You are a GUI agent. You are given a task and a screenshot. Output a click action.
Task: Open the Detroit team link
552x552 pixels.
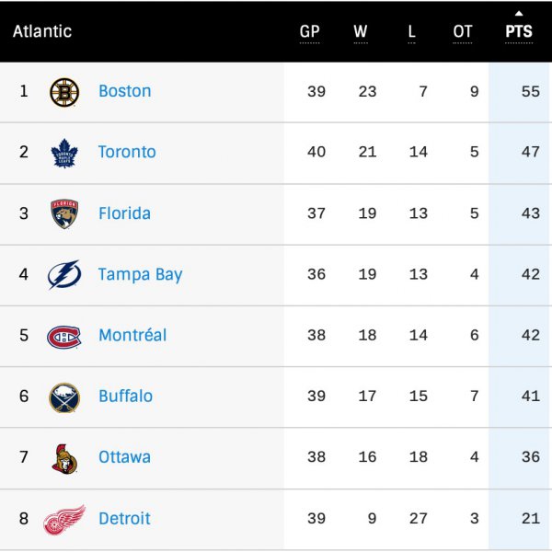(124, 519)
